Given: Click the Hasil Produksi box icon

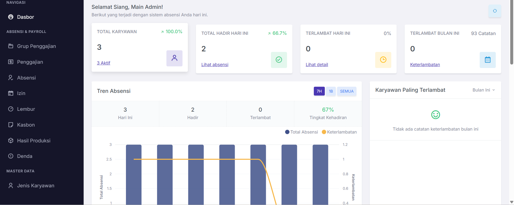Looking at the screenshot, I should 11,141.
